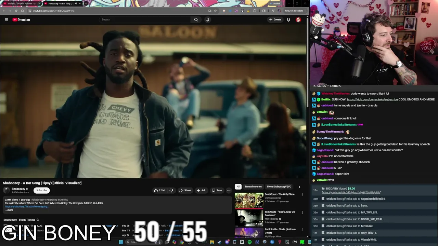Viewport: 438px width, 246px height.
Task: Open Steam from the taskbar
Action: 219,242
